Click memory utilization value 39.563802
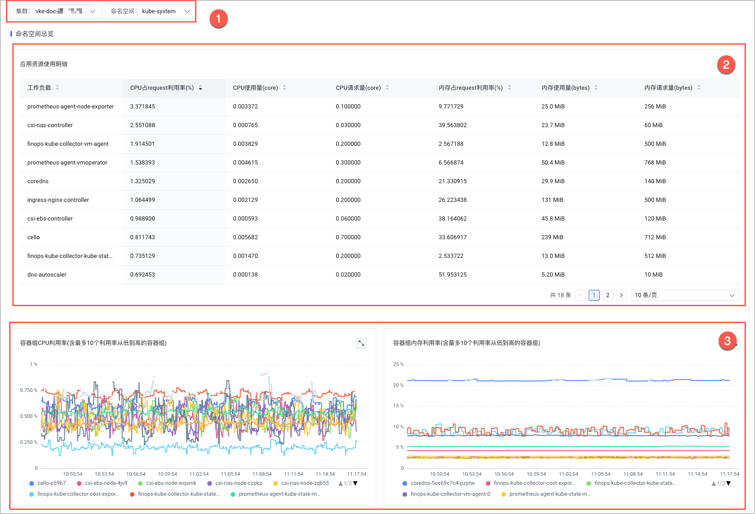The height and width of the screenshot is (514, 755). point(453,125)
